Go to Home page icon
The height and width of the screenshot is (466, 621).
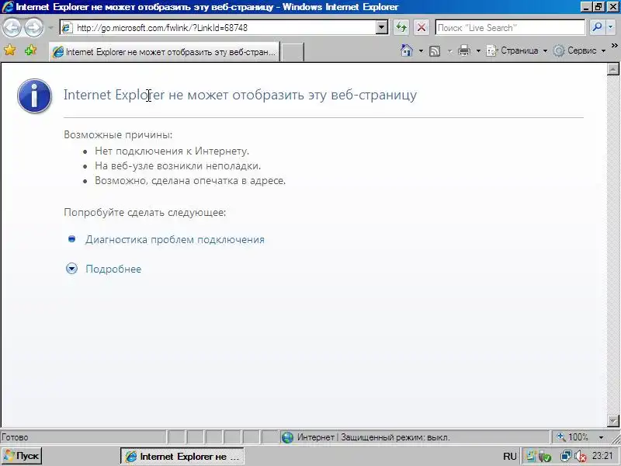click(x=407, y=50)
